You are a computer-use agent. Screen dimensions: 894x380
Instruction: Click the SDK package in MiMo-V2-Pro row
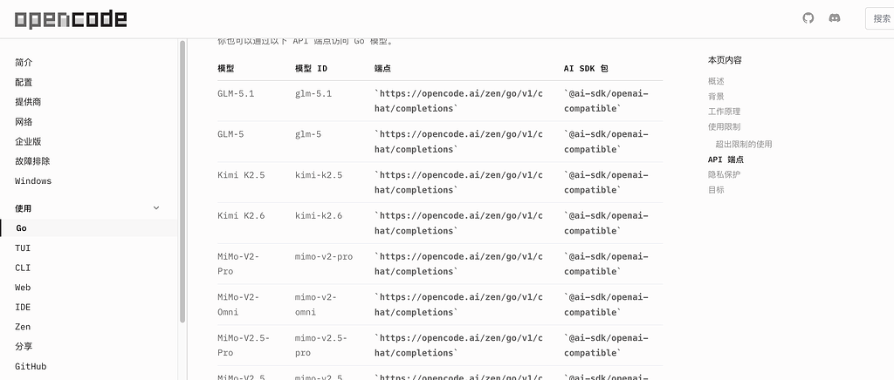[606, 264]
